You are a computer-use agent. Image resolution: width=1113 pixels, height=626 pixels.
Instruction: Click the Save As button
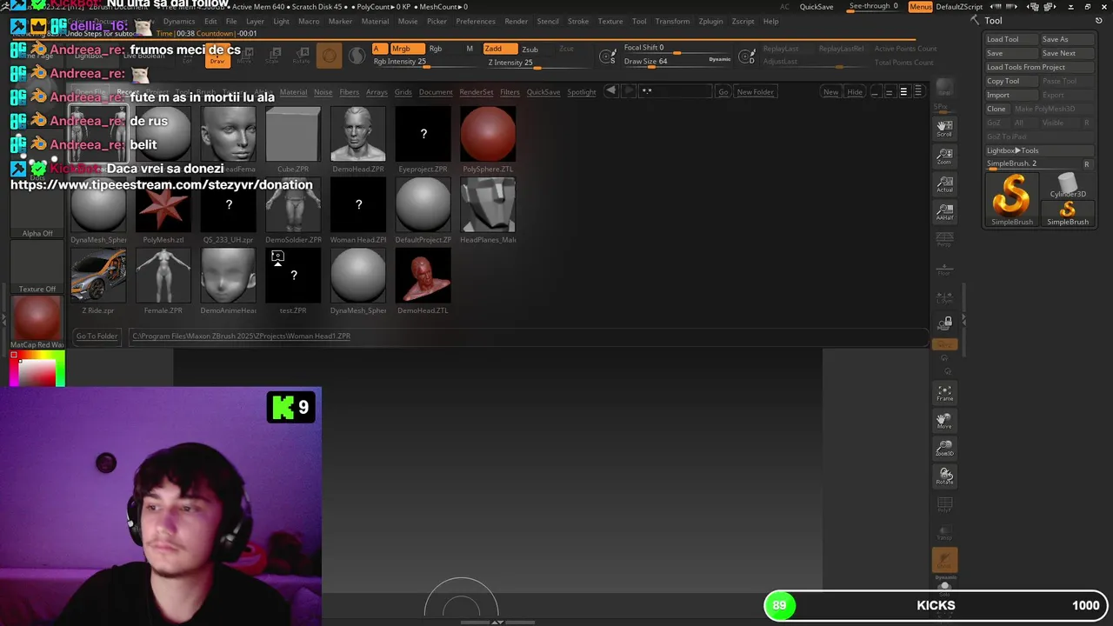[1066, 39]
